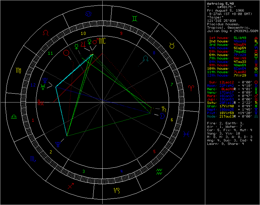
Task: Click the Moon crescent in the chart
Action: (162, 116)
